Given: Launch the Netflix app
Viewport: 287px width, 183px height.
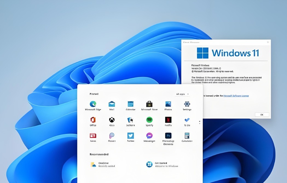Looking at the screenshot, I should (x=168, y=120).
